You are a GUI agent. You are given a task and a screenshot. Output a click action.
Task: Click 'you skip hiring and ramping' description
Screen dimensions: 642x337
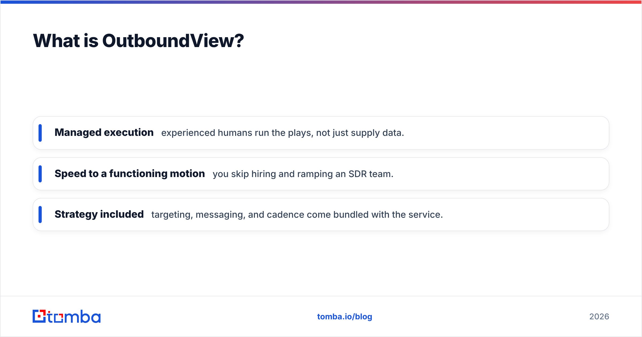tap(303, 174)
